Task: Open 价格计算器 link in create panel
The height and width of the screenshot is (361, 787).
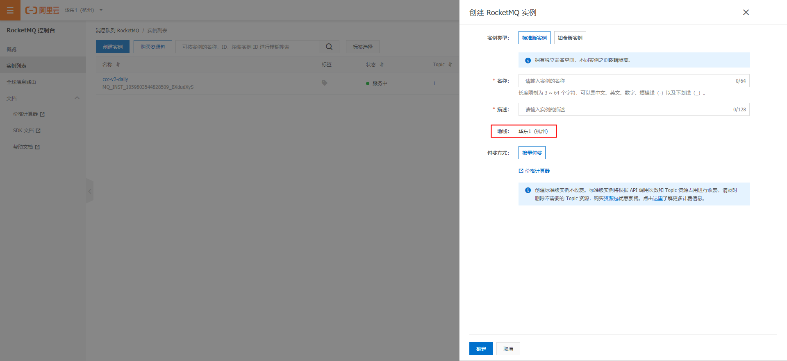Action: click(x=535, y=171)
